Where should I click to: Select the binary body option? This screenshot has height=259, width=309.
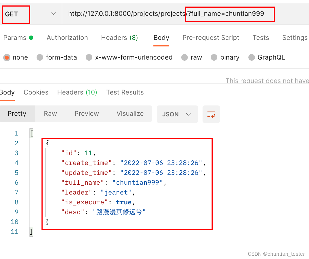click(225, 57)
